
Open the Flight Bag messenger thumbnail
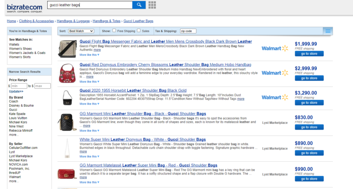click(68, 48)
